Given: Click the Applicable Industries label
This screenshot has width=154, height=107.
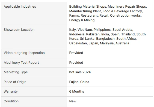Looking at the screenshot, I should pyautogui.click(x=20, y=7).
